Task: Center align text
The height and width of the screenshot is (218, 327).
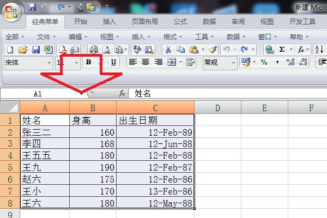Action: (x=146, y=62)
